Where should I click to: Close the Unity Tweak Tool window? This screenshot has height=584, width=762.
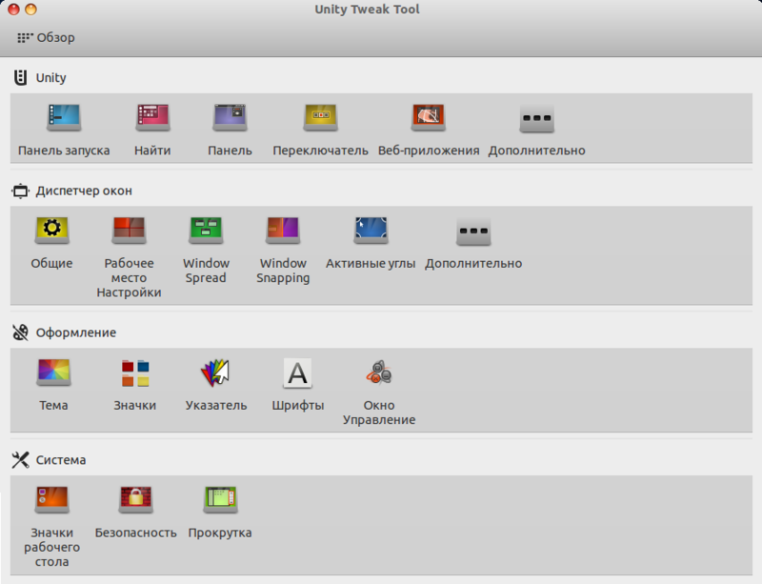pos(13,9)
